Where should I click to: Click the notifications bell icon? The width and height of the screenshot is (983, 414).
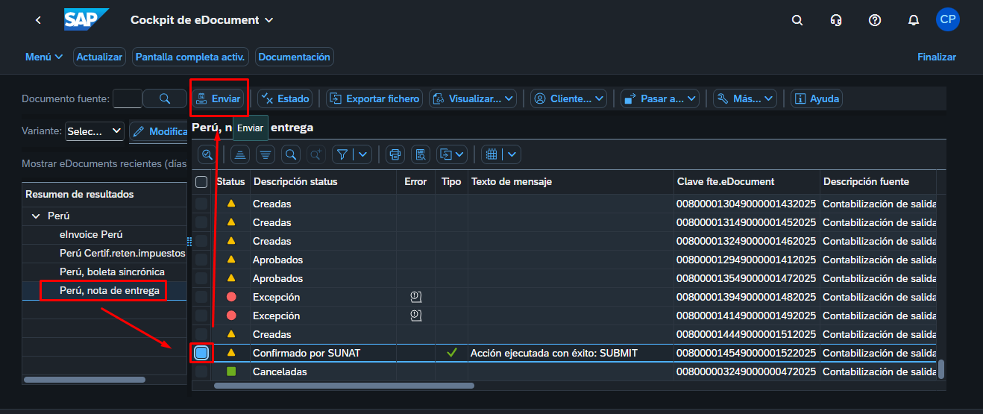coord(914,20)
